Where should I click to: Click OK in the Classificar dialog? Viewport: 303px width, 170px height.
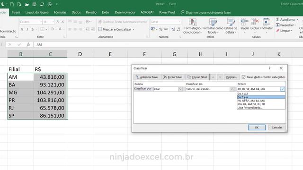pyautogui.click(x=257, y=127)
